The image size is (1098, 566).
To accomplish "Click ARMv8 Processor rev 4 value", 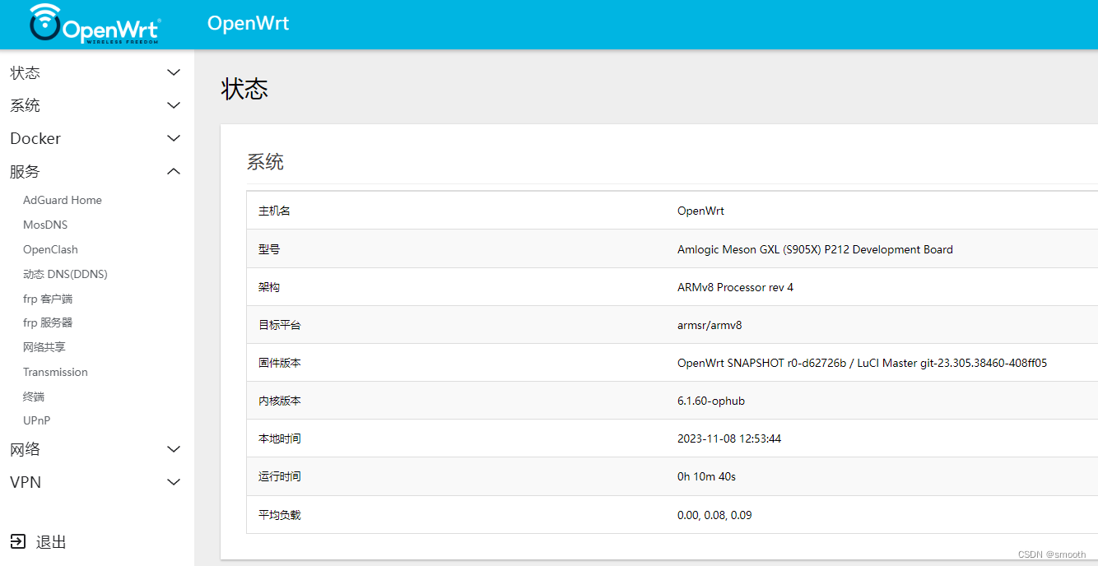I will coord(735,287).
